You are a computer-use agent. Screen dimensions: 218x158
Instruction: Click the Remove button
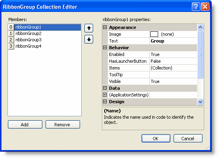click(x=63, y=124)
